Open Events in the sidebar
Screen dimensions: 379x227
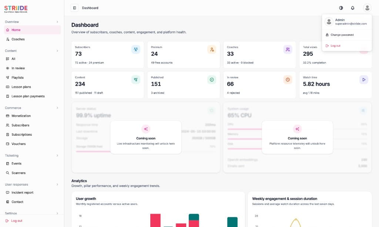pos(33,163)
